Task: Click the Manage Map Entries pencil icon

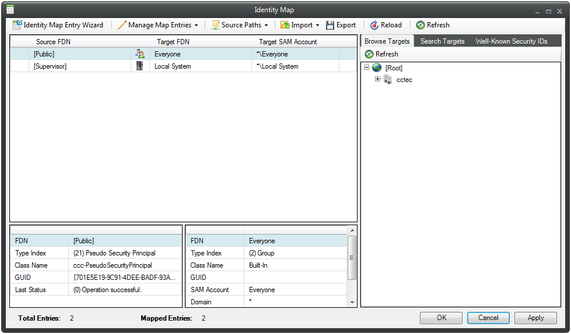Action: [122, 25]
